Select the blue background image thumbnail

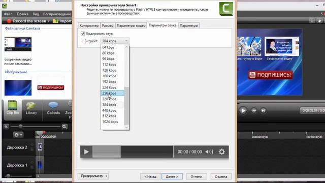18,87
